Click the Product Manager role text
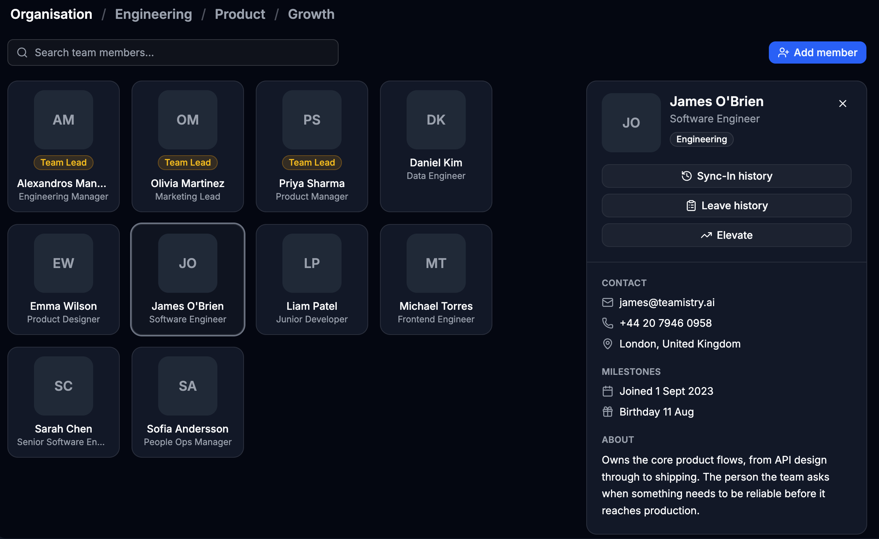Screen dimensions: 879x539 (312, 197)
